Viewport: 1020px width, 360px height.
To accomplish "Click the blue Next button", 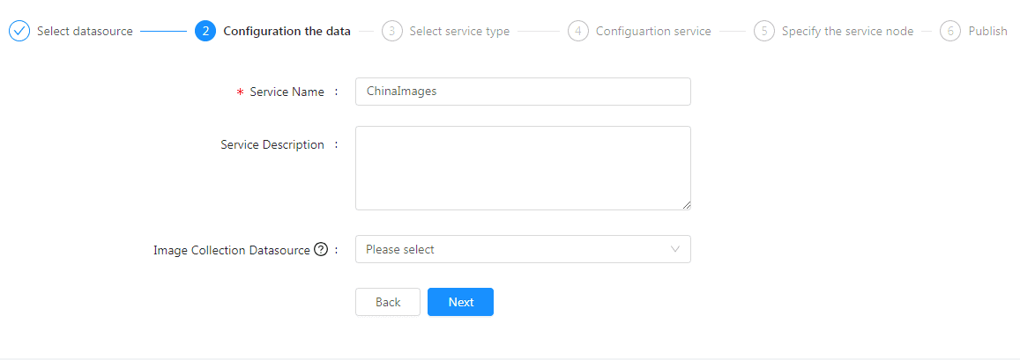I will 460,302.
